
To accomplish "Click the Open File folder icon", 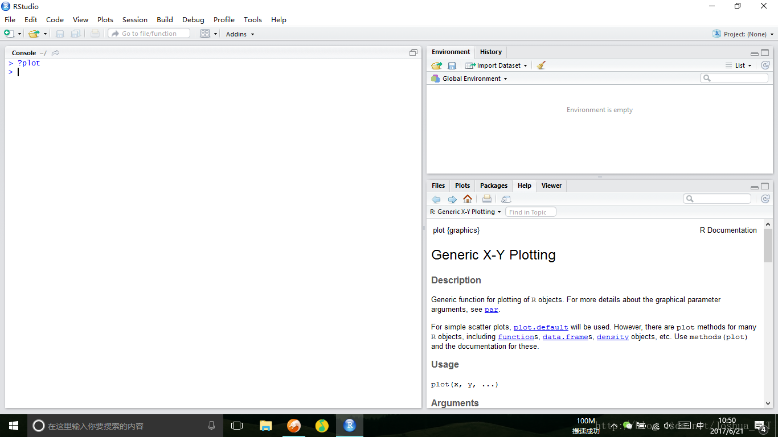I will coord(34,34).
